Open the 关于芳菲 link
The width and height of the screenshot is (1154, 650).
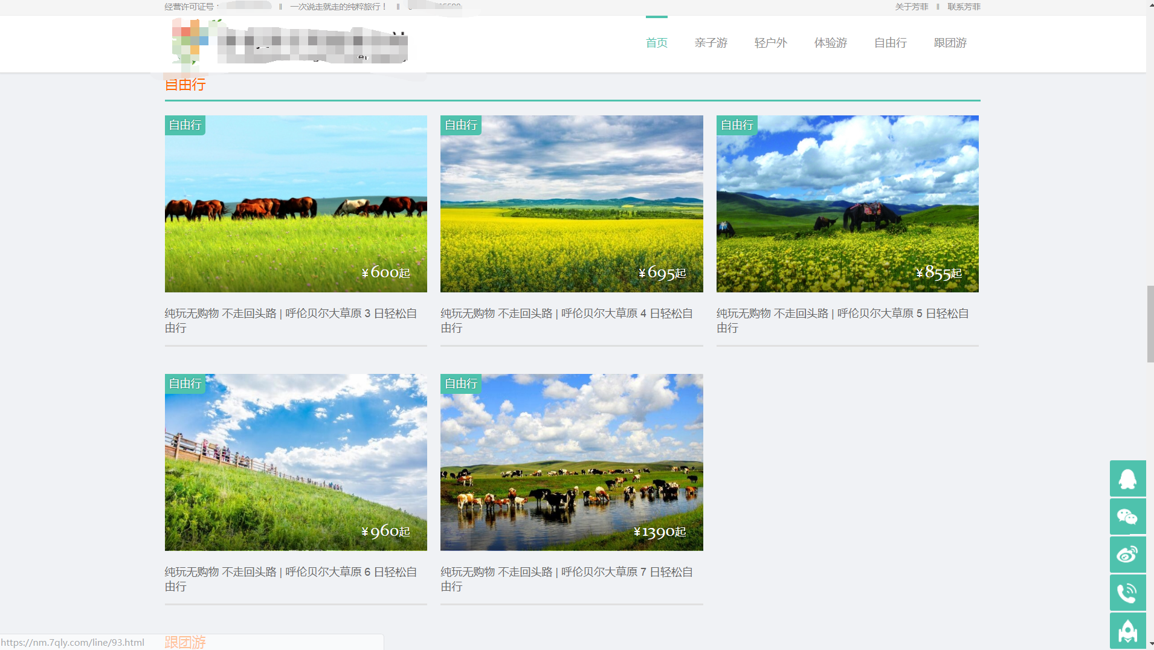point(912,7)
